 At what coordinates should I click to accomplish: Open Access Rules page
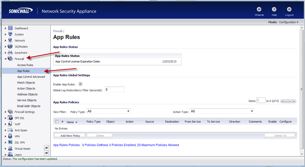[25, 65]
